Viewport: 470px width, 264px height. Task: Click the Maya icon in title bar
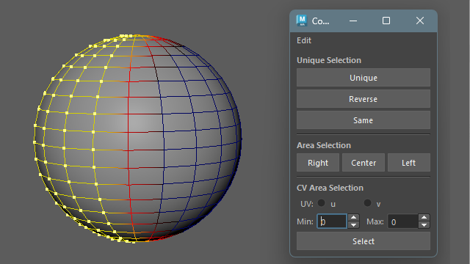pyautogui.click(x=302, y=21)
